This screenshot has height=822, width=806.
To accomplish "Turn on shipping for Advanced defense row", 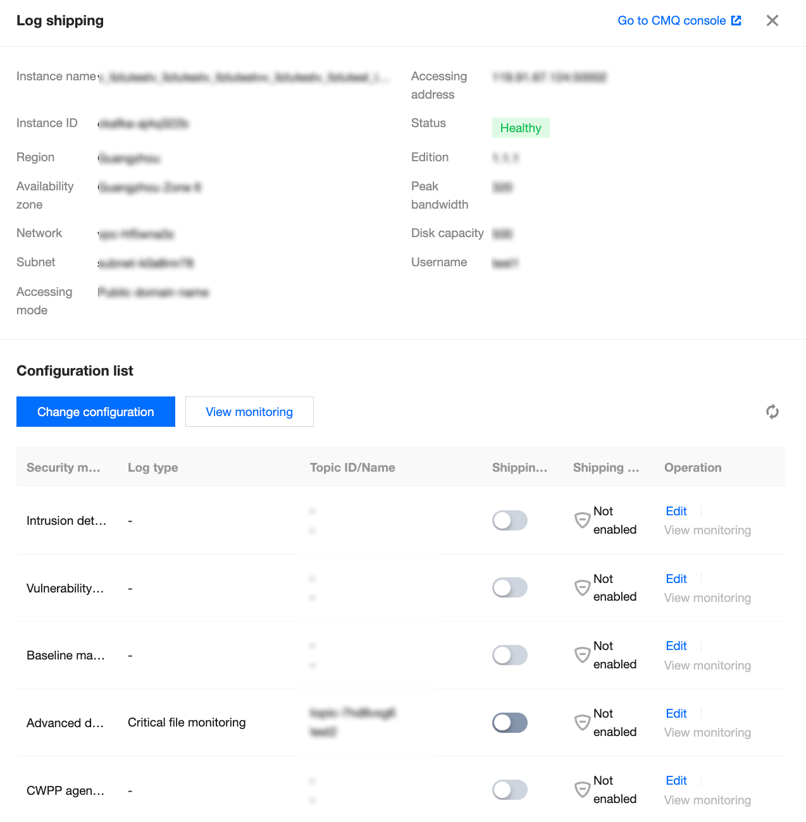I will [x=509, y=723].
